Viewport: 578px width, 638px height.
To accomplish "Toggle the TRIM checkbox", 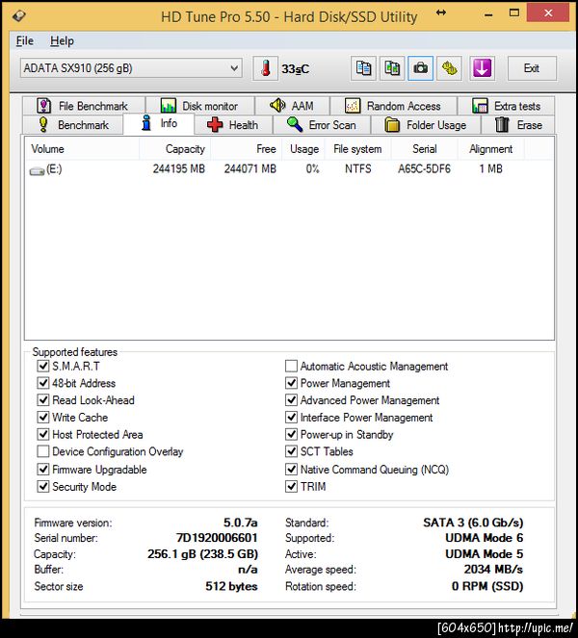I will (x=291, y=486).
